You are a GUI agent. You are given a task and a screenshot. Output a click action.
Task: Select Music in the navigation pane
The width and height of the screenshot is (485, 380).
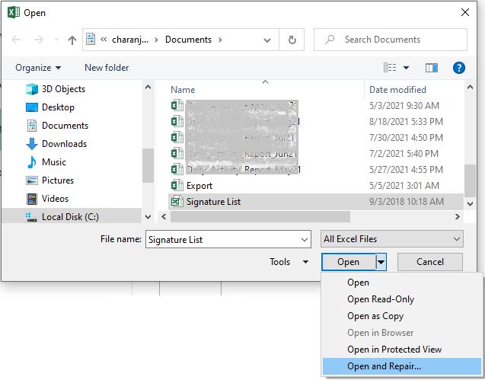[54, 162]
